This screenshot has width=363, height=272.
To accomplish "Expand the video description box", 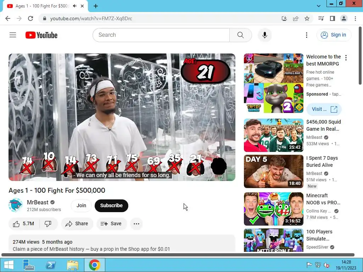I will coord(122,244).
